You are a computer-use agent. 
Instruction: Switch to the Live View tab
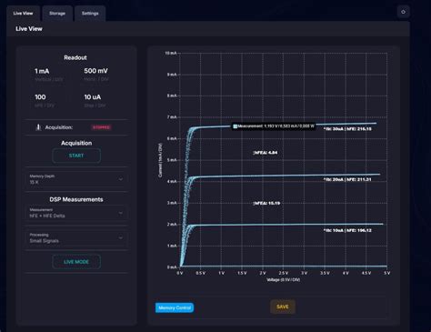(x=23, y=14)
